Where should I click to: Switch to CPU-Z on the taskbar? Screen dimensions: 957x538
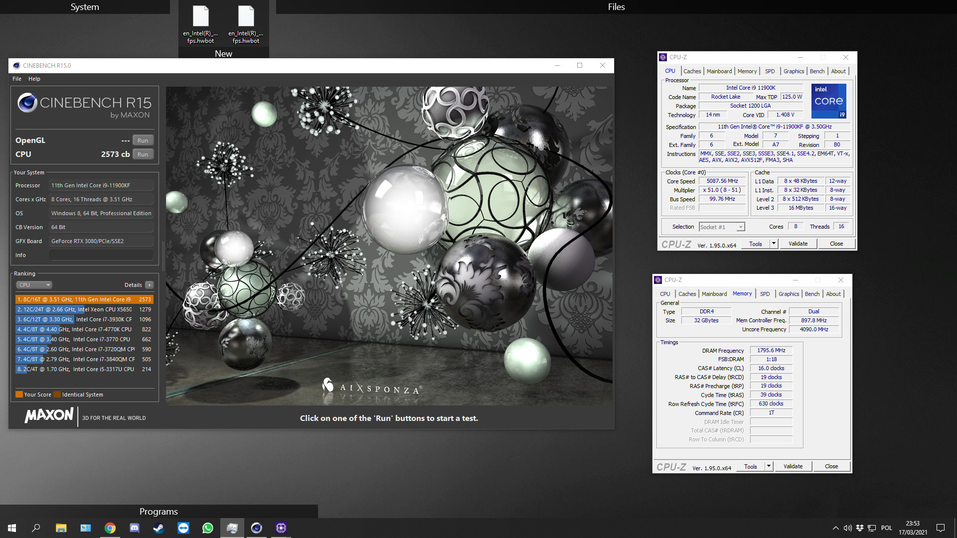click(281, 528)
